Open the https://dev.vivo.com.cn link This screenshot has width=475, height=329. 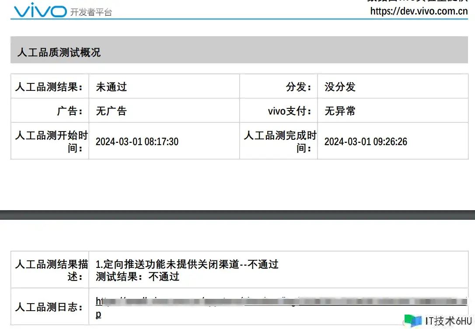click(x=419, y=11)
